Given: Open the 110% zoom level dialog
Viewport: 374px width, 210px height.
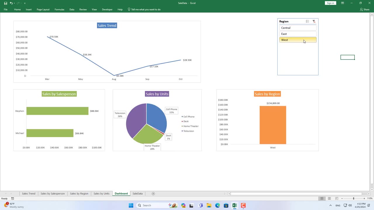Looking at the screenshot, I should 370,199.
